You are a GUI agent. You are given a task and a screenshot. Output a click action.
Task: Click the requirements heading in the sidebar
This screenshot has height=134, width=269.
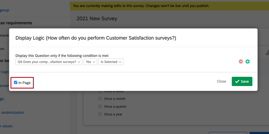16,23
